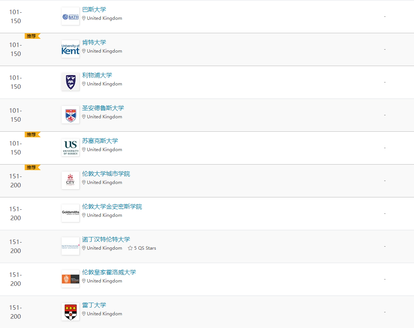Click the location pin icon under 伦敦大学金史密斯学院
The width and height of the screenshot is (414, 328).
tap(84, 215)
